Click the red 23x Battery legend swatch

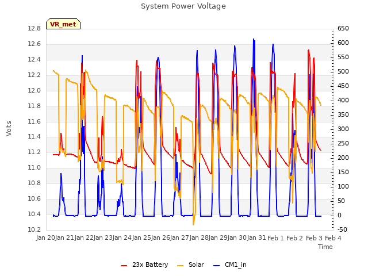124,265
